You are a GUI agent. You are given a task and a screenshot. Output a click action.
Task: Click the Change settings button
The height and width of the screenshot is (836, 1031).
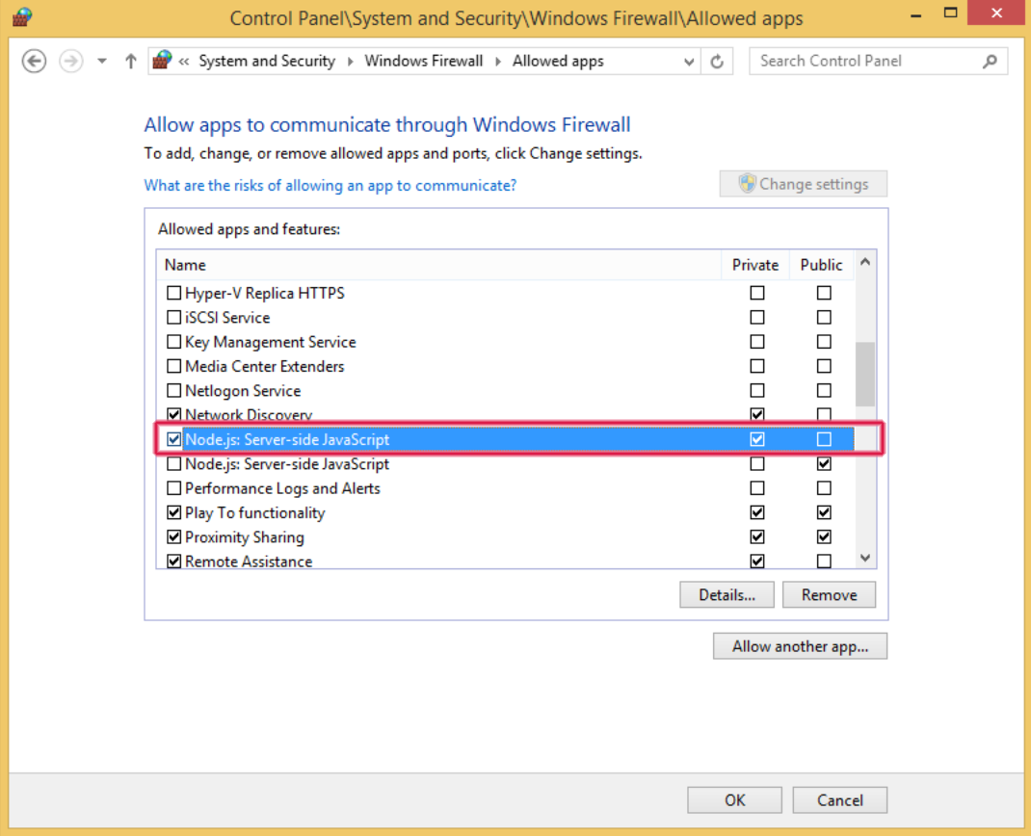803,184
